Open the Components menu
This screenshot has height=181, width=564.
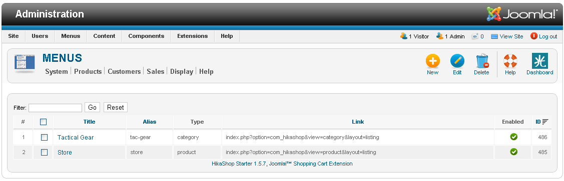(x=146, y=36)
